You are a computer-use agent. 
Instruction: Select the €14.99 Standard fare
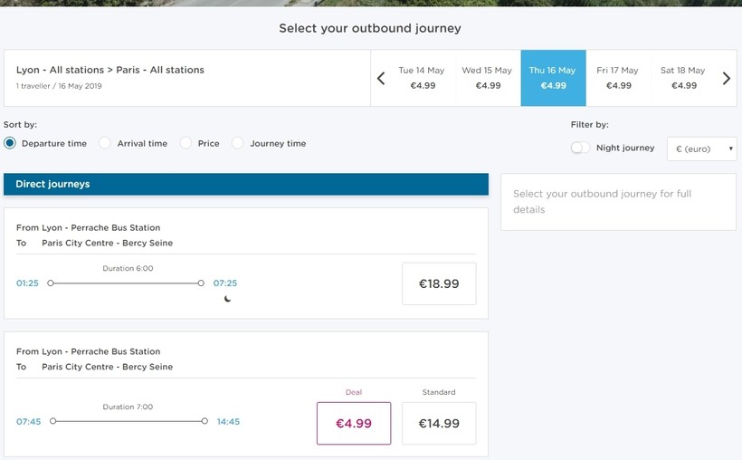click(439, 423)
